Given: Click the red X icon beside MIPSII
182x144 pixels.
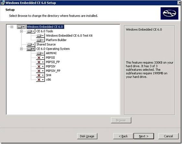Looking at the screenshot, I should click(x=39, y=58).
